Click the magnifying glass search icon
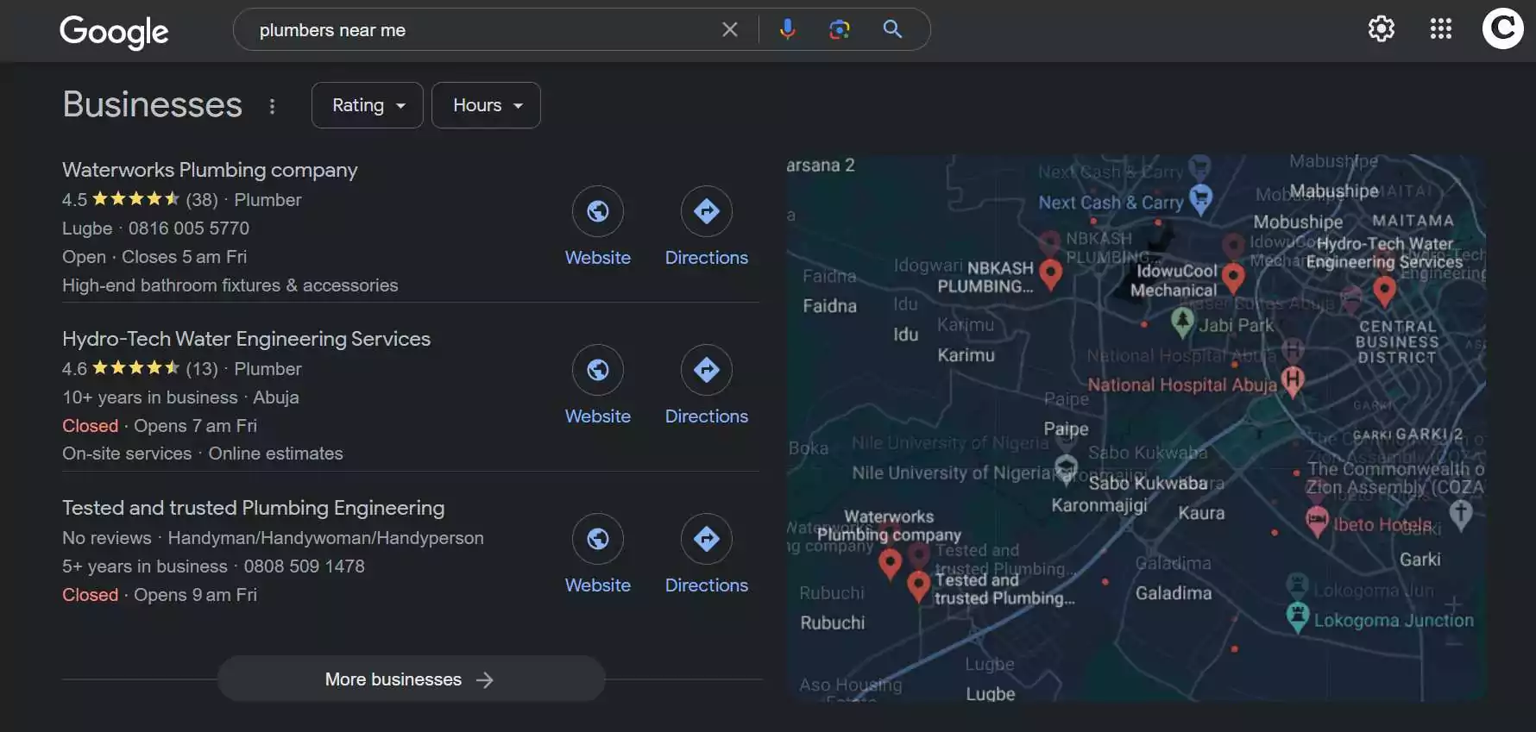This screenshot has width=1536, height=732. [893, 29]
